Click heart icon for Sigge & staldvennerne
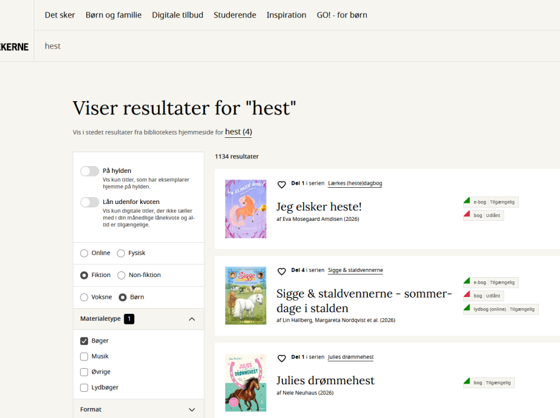560x418 pixels. click(281, 271)
